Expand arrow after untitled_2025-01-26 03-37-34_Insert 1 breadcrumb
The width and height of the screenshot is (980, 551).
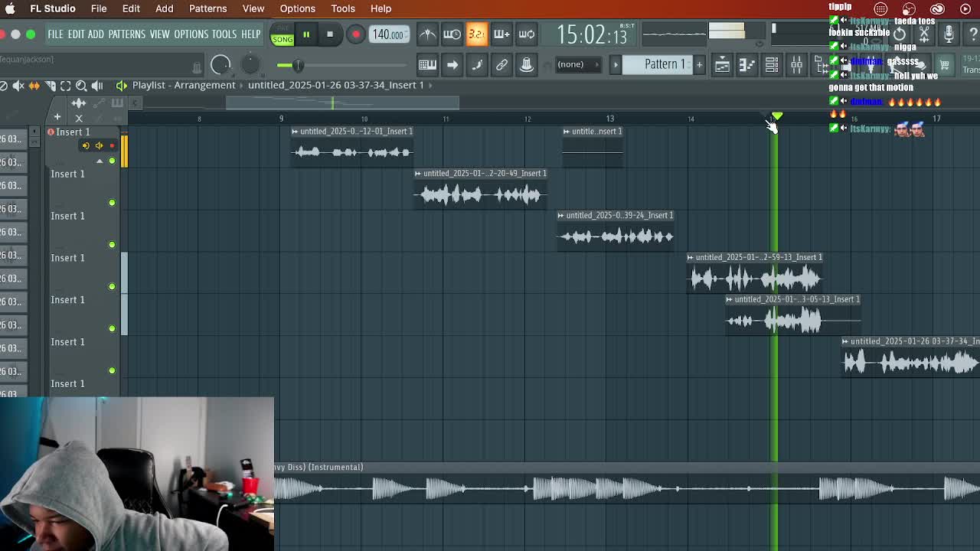(431, 85)
